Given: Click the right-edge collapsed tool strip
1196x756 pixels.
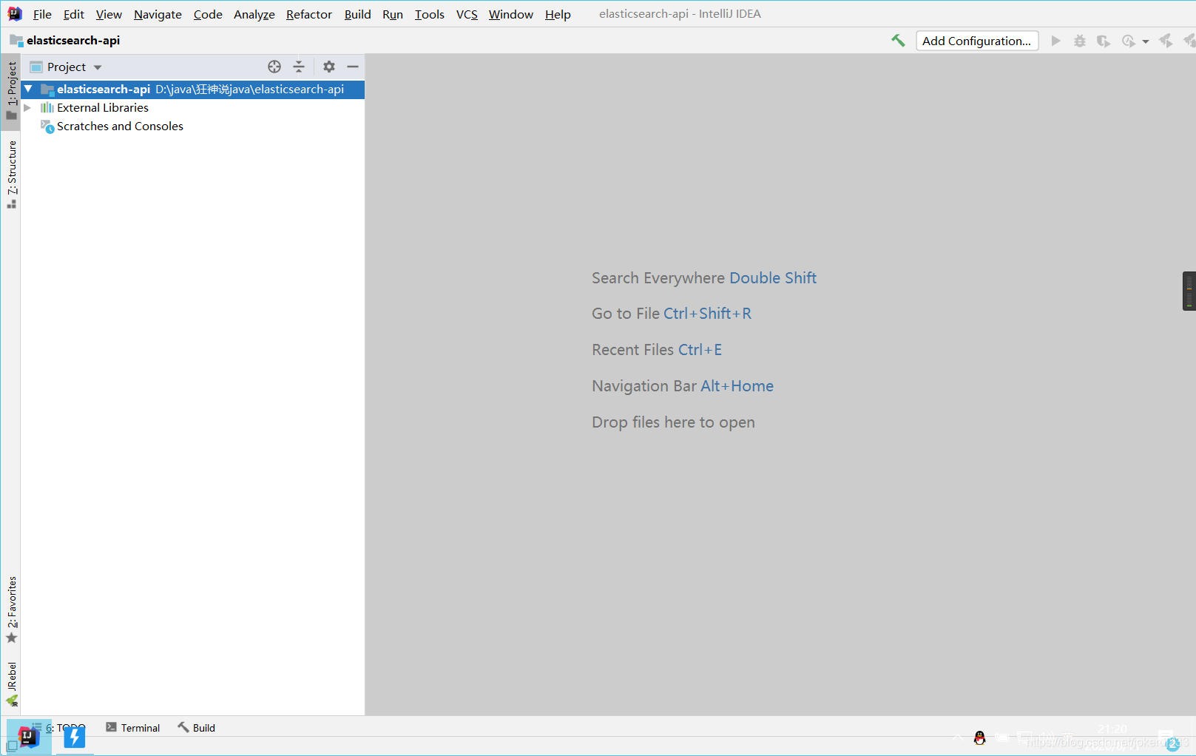Looking at the screenshot, I should [1189, 291].
